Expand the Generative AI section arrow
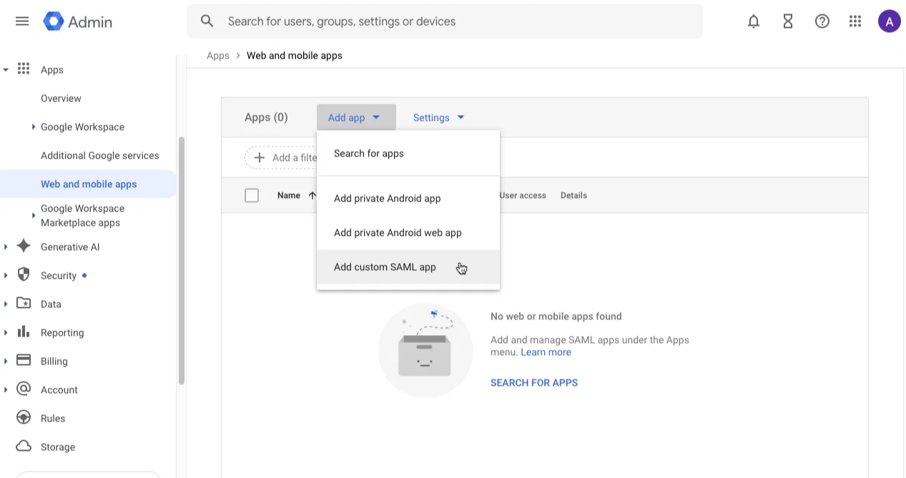The height and width of the screenshot is (478, 906). click(6, 247)
